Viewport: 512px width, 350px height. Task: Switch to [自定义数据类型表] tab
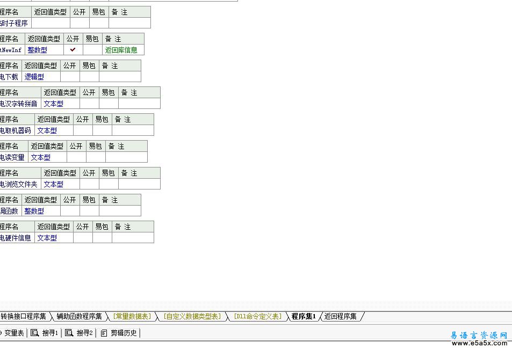[x=192, y=316]
